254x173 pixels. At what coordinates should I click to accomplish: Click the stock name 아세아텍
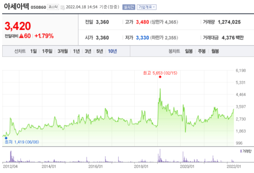16,7
